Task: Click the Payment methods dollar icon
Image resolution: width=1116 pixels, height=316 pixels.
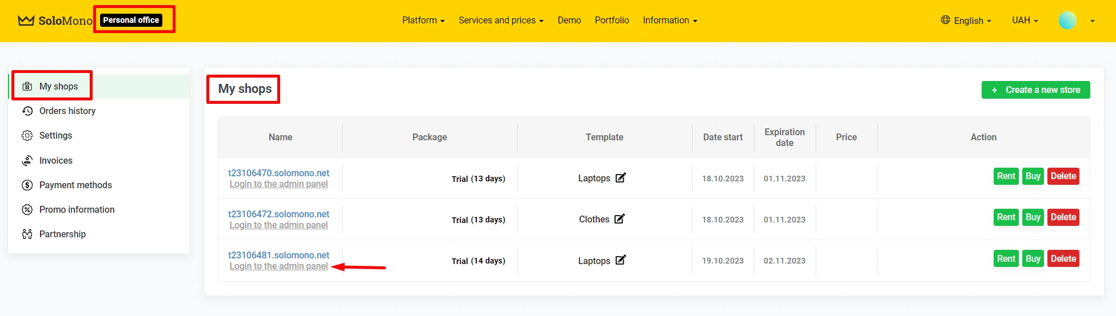Action: [x=27, y=185]
